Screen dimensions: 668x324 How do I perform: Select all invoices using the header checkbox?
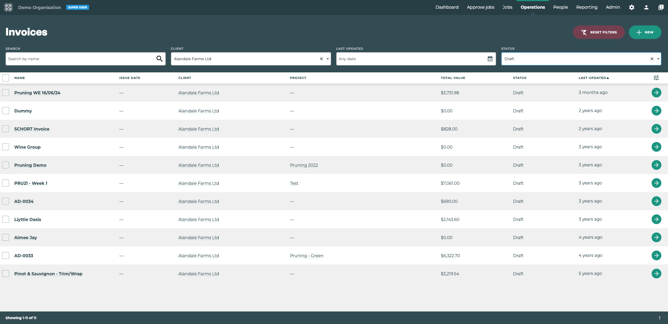click(x=6, y=78)
